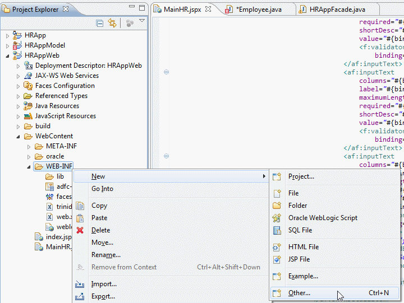Expand JAX-WS Web Services node
This screenshot has width=404, height=303.
coord(18,76)
